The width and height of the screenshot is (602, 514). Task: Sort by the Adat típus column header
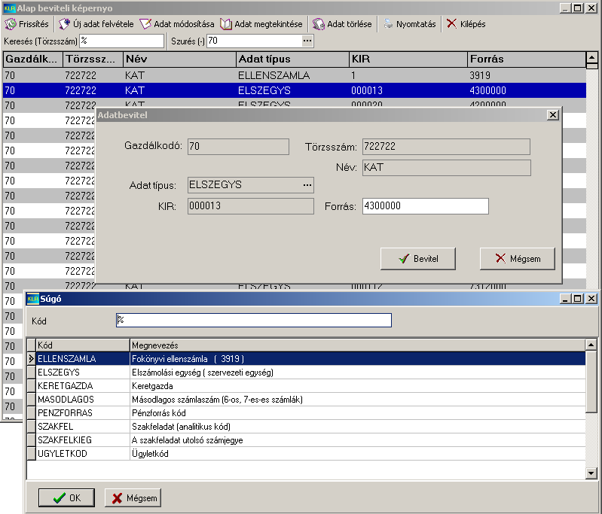click(292, 59)
